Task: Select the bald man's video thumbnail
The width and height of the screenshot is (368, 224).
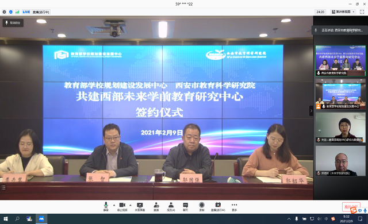Action: (x=340, y=161)
